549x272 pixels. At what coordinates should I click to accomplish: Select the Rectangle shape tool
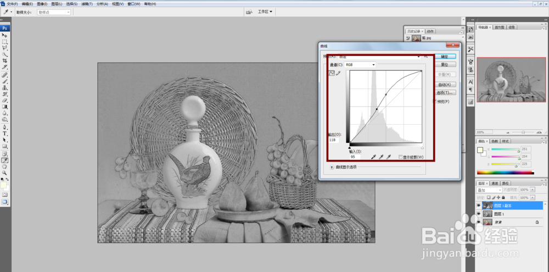click(x=4, y=146)
